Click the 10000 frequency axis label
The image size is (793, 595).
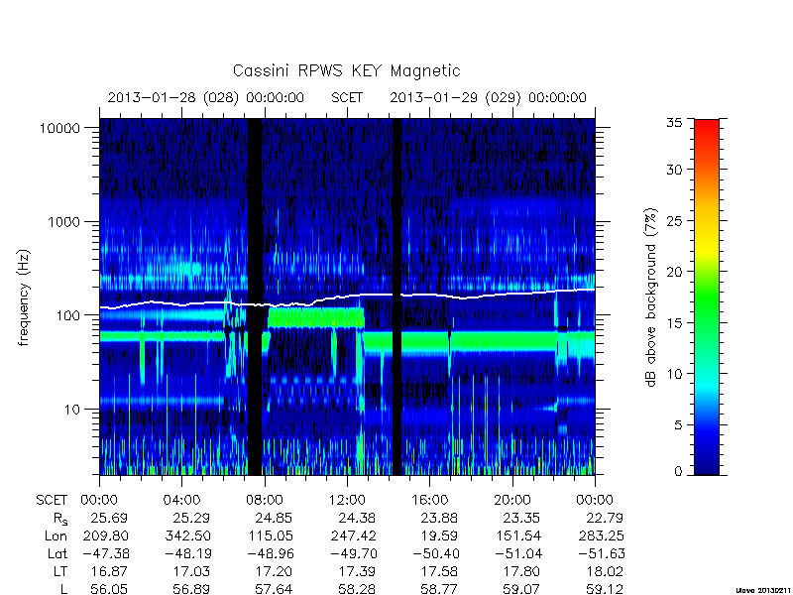[x=59, y=129]
